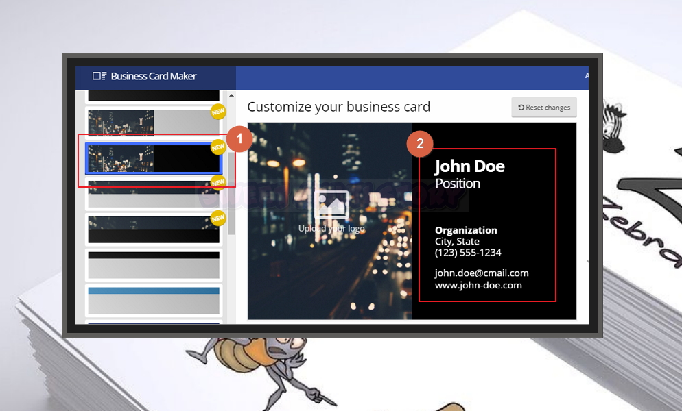This screenshot has height=411, width=682.
Task: Click the template list scroll up arrow
Action: tap(231, 95)
